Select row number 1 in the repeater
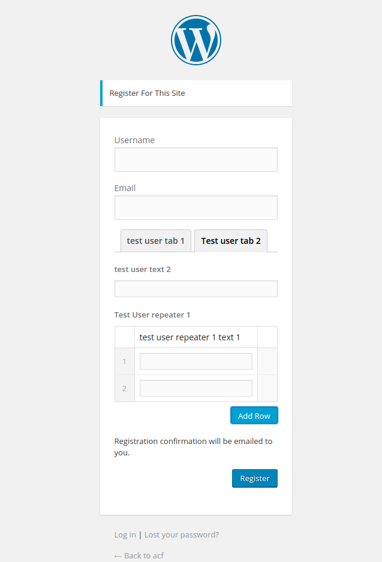The width and height of the screenshot is (382, 562). [124, 361]
